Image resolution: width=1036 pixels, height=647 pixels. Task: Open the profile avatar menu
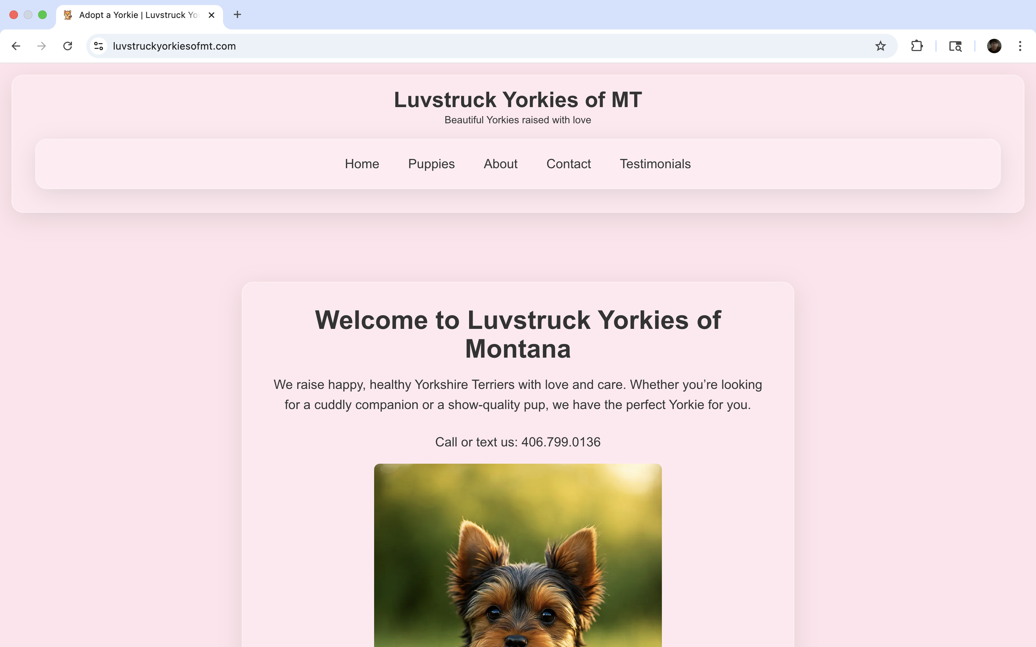tap(994, 46)
